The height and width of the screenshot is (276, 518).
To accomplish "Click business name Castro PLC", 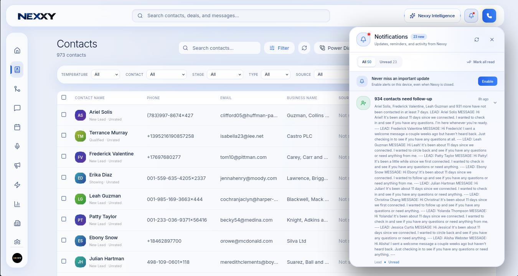I will 300,136.
